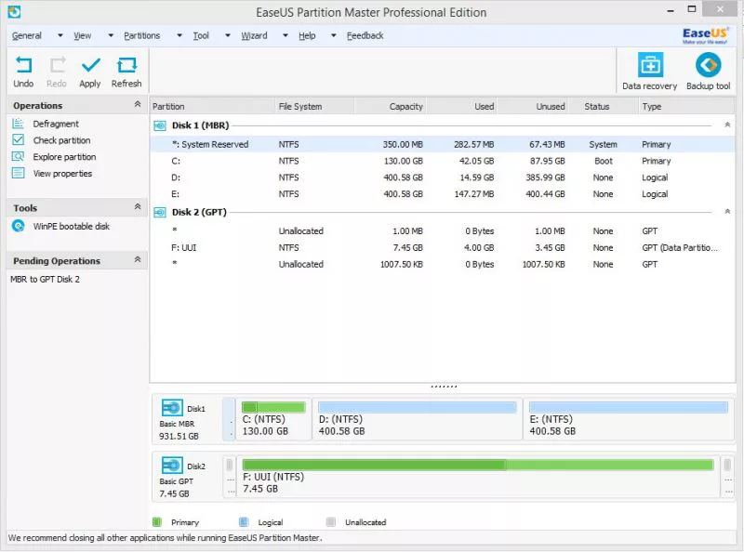The height and width of the screenshot is (552, 744).
Task: Click the Undo toolbar icon
Action: pos(23,65)
